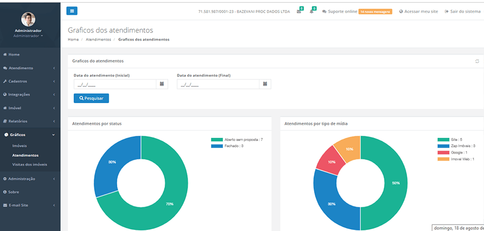The height and width of the screenshot is (231, 484).
Task: Click the Pesquisar search button
Action: [x=92, y=98]
